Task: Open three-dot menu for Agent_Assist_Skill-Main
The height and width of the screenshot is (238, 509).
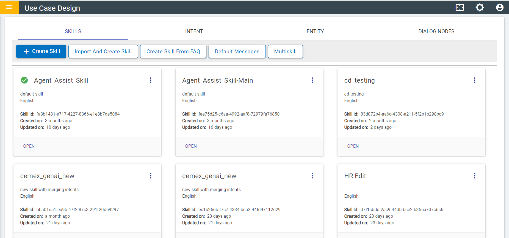Action: click(x=312, y=80)
